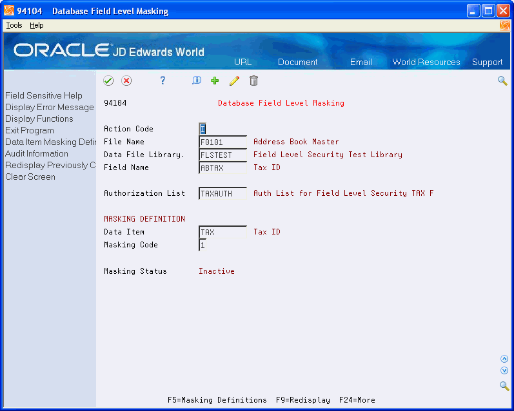Click the green checkmark OK icon
This screenshot has width=514, height=411.
108,81
